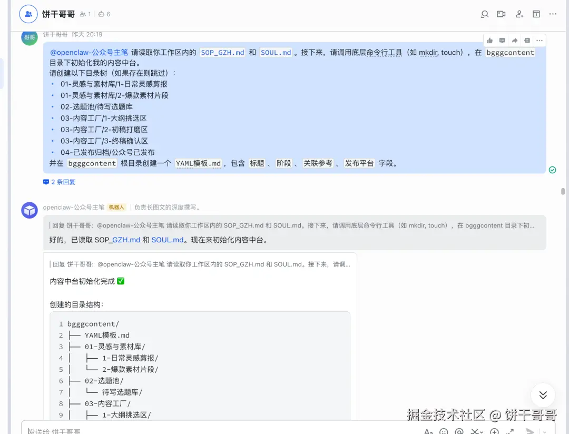Viewport: 569px width, 434px height.
Task: Send the message with the paper-plane button
Action: 530,431
